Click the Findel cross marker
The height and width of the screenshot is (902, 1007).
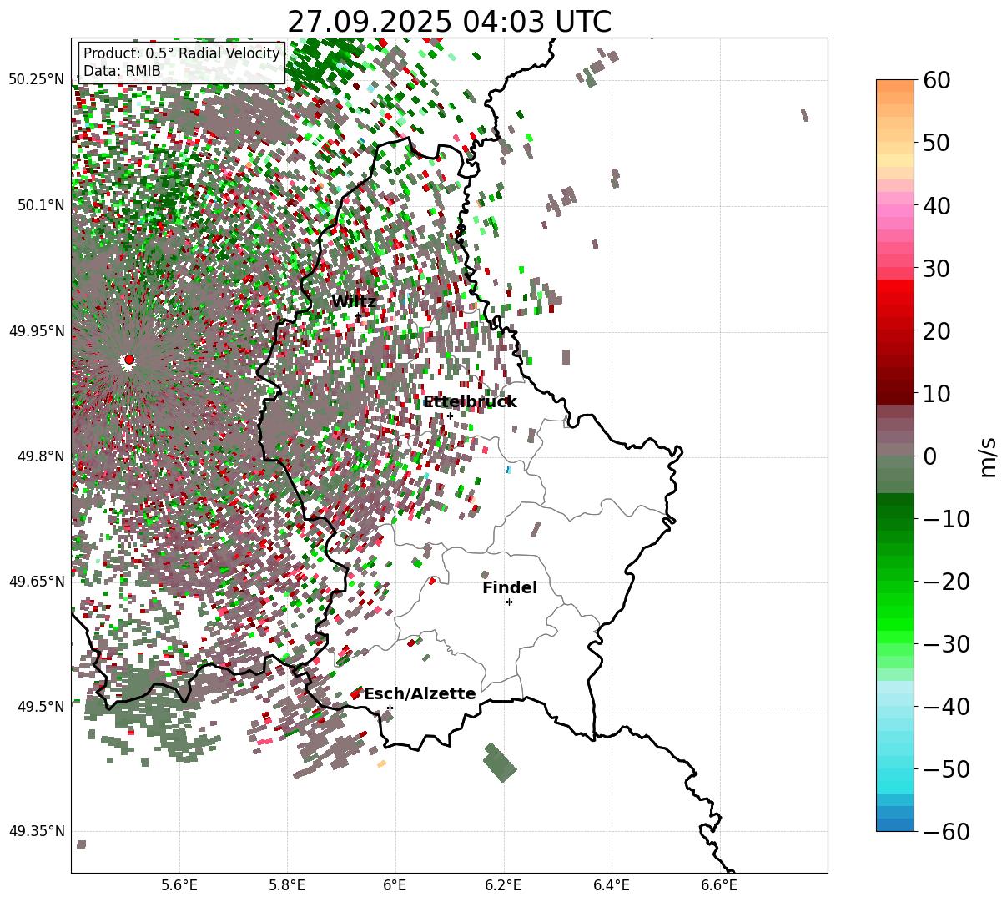(x=509, y=602)
